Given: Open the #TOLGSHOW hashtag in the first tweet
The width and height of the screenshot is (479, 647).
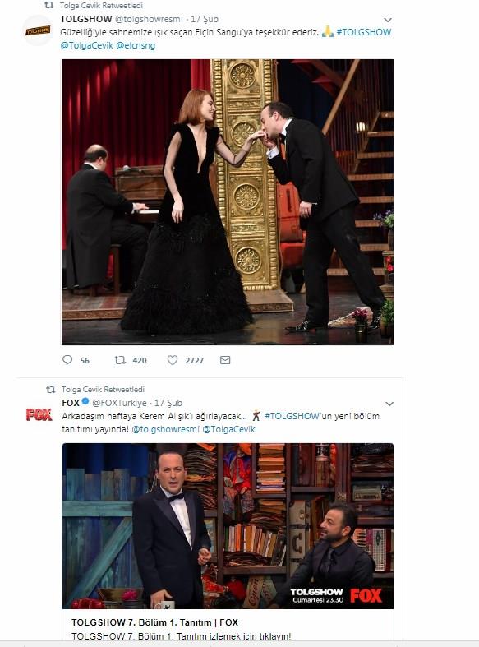Looking at the screenshot, I should point(364,32).
